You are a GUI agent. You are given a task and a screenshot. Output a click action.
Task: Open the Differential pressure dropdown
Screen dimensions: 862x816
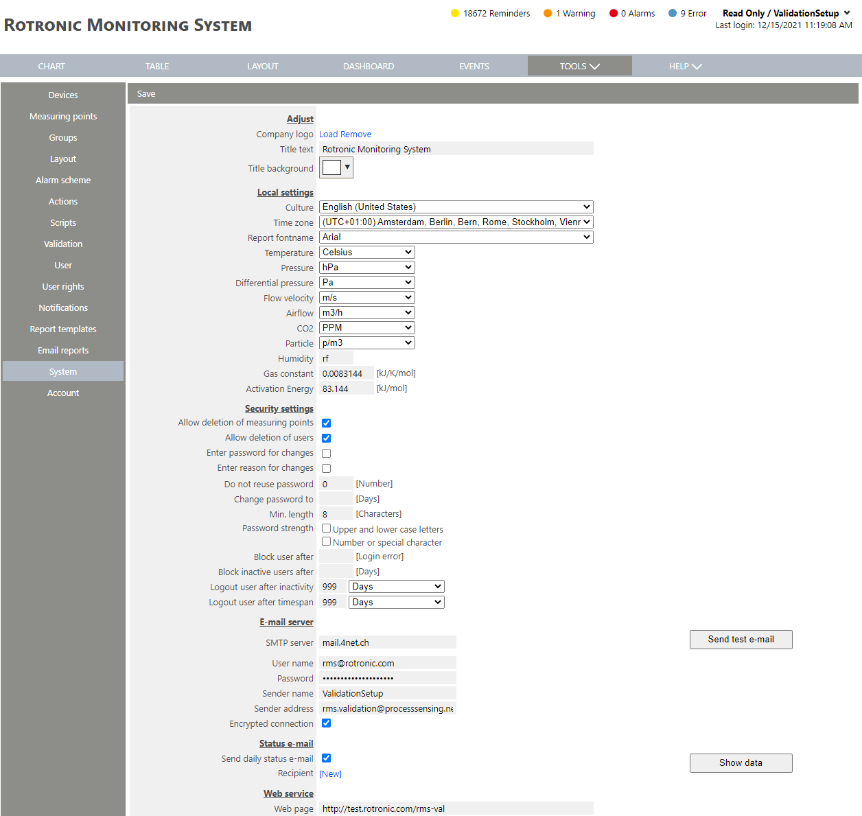pos(367,282)
